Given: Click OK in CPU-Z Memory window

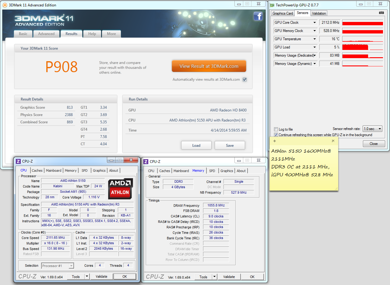Looking at the screenshot, I should [252, 277].
